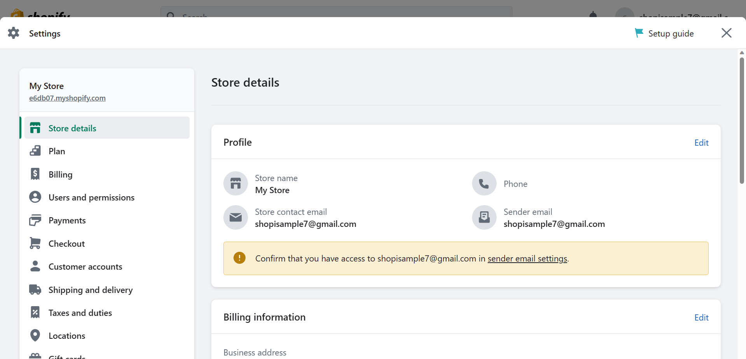The image size is (746, 359).
Task: Click the sender email address value
Action: [554, 224]
